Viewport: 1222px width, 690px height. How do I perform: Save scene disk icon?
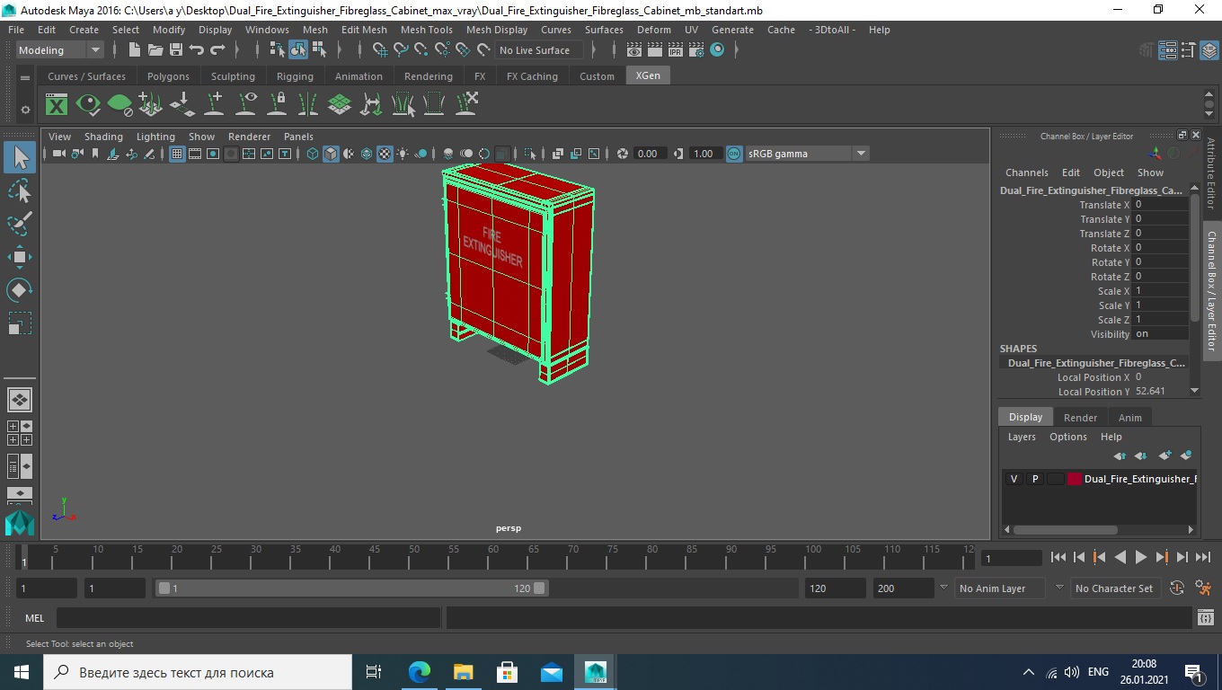click(176, 50)
